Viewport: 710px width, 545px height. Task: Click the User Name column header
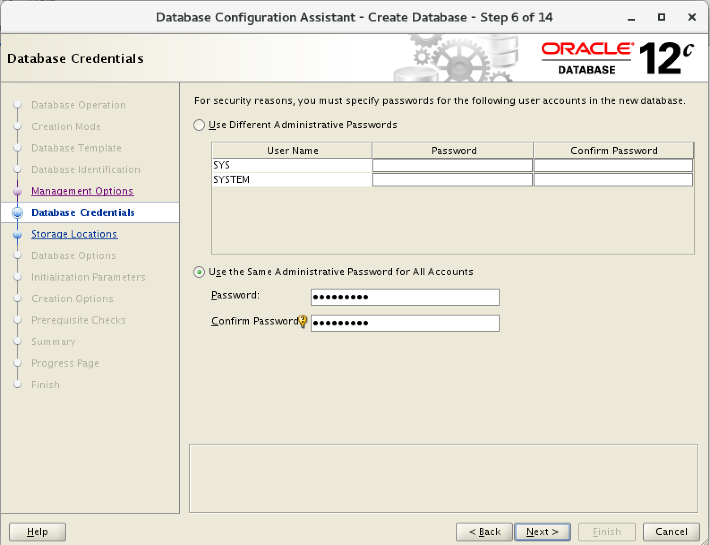(x=292, y=151)
